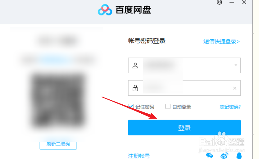Image resolution: width=259 pixels, height=159 pixels.
Task: Open the settings hexagon icon
Action: (219, 2)
